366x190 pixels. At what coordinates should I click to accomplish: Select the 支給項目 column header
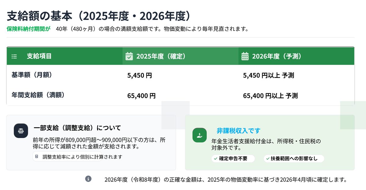click(x=39, y=56)
